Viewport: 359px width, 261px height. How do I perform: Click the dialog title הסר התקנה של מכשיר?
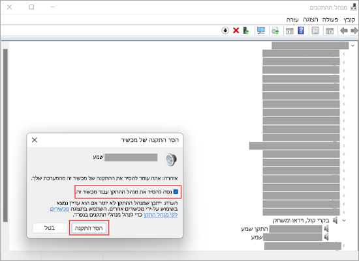coord(150,140)
